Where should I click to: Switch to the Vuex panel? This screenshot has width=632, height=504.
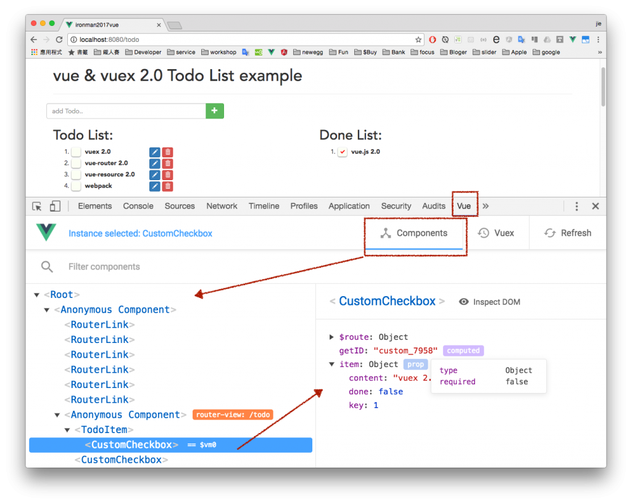click(x=496, y=233)
